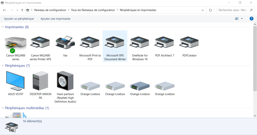
Task: Collapse the Périphériques group
Action: pos(3,66)
